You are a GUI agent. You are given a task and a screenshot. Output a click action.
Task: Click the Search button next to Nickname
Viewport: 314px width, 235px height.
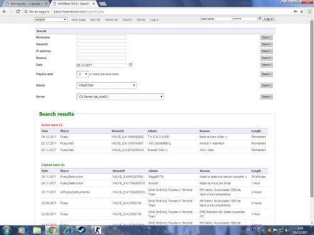[266, 38]
